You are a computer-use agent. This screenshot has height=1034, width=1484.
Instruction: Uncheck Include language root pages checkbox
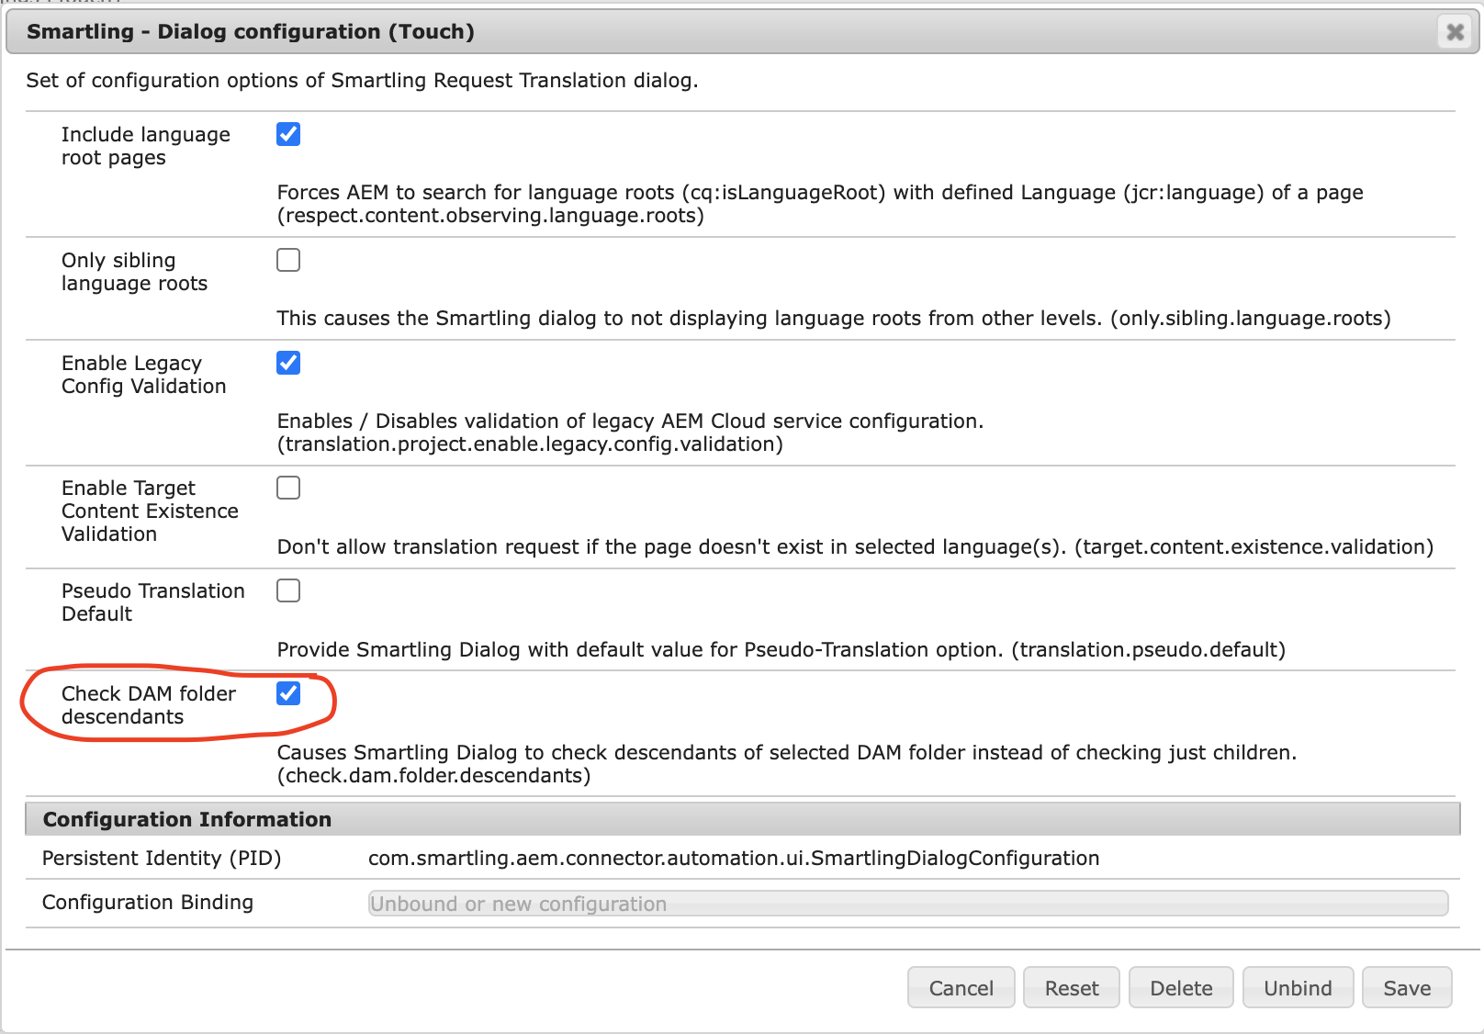click(288, 134)
